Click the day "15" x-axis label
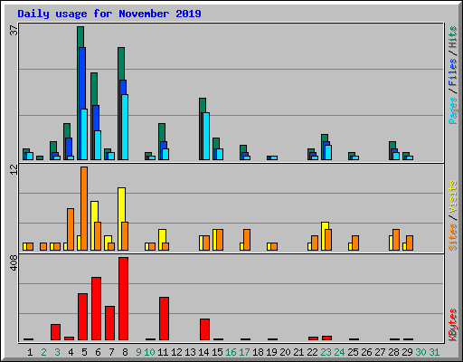Viewport: 463px width, 362px height. (x=217, y=352)
